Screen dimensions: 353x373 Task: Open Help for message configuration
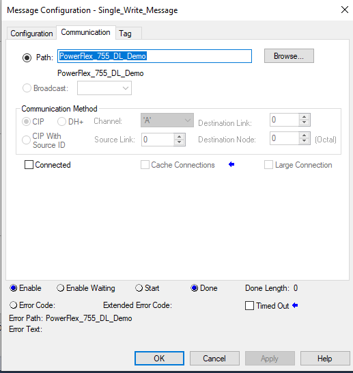pyautogui.click(x=325, y=358)
